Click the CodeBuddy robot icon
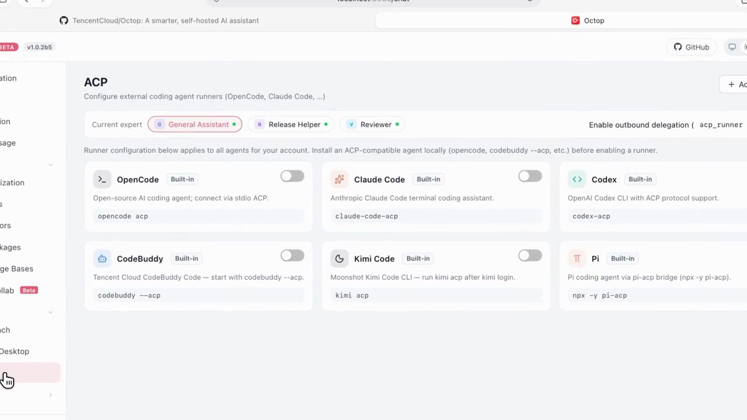This screenshot has width=747, height=420. pos(102,259)
